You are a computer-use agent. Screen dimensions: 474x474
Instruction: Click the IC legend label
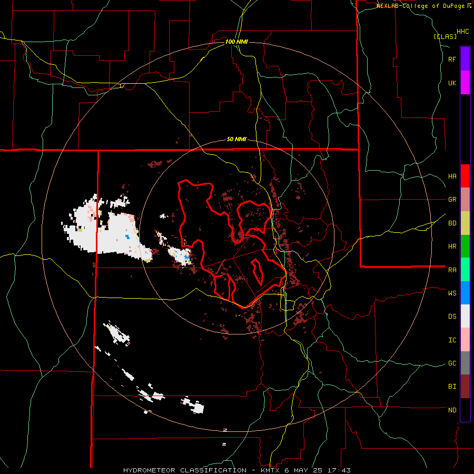(x=452, y=340)
